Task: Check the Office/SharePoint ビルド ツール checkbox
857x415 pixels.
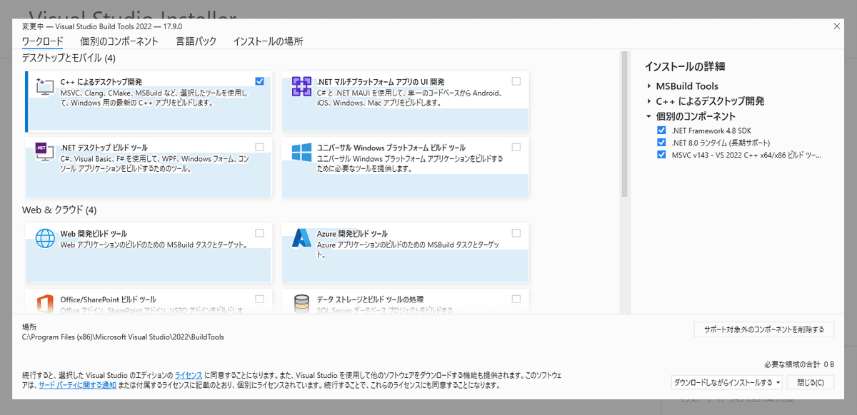Action: click(259, 299)
